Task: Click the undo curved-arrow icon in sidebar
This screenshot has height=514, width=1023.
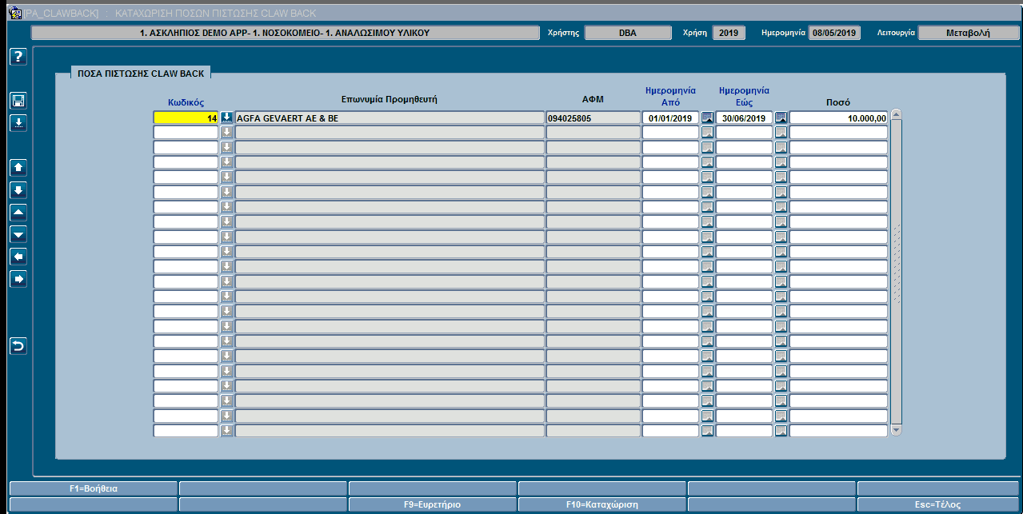Action: pos(18,346)
